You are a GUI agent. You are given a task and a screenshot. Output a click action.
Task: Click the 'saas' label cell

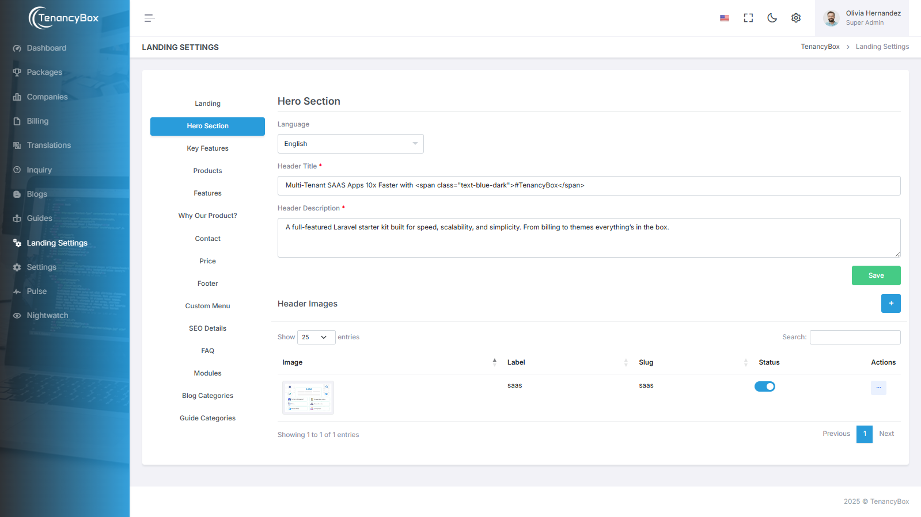coord(515,386)
